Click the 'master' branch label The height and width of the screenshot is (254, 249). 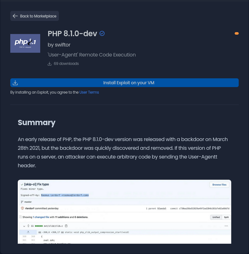(28, 202)
